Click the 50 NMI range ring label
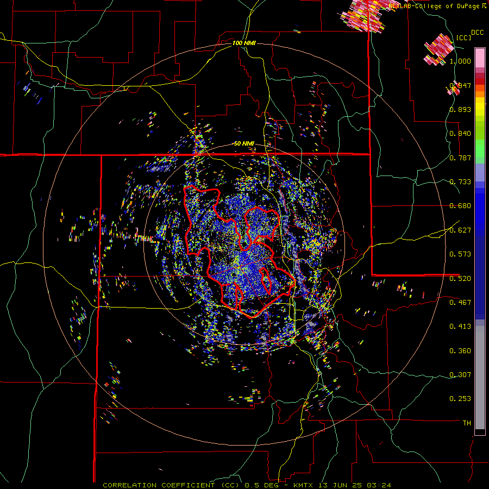The image size is (489, 489). tap(244, 143)
